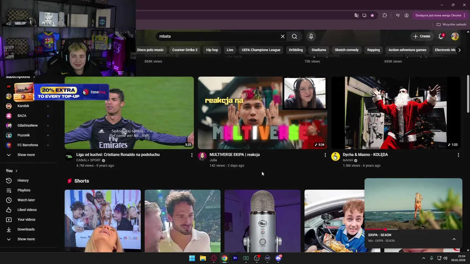Open the You section header
The image size is (470, 264).
[x=11, y=171]
